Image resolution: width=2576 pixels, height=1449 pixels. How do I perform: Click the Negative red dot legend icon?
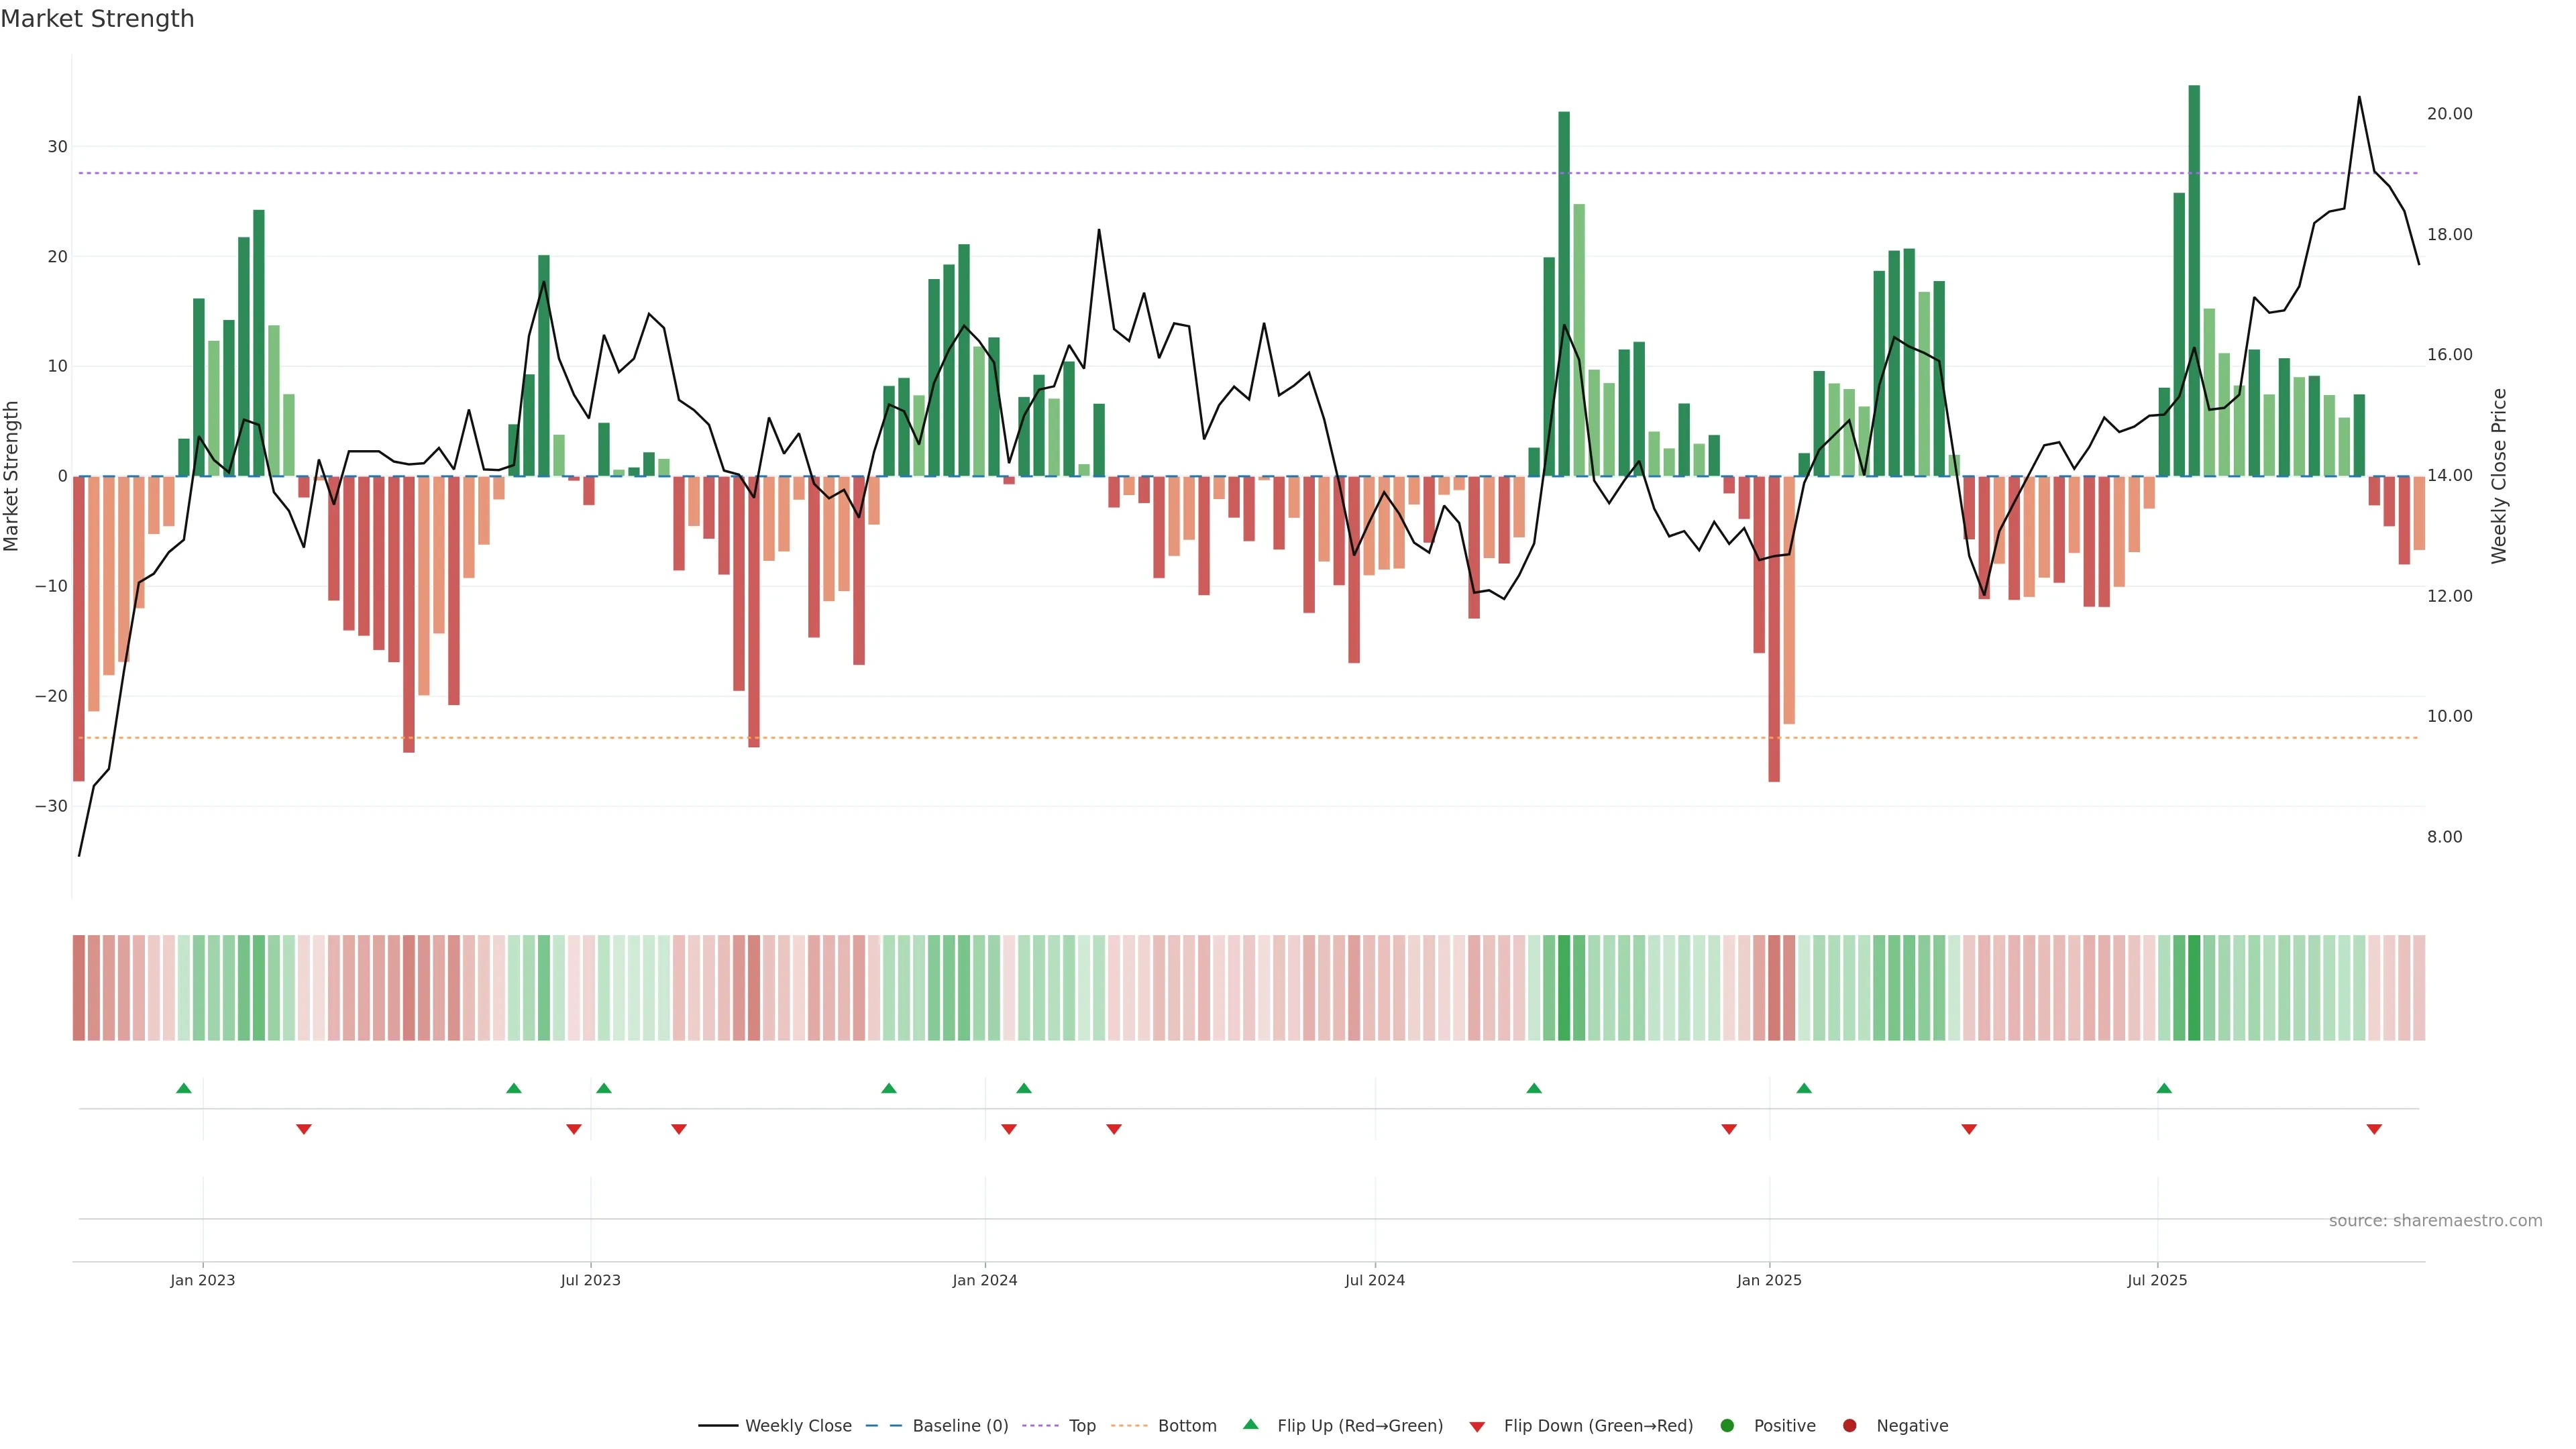1849,1426
